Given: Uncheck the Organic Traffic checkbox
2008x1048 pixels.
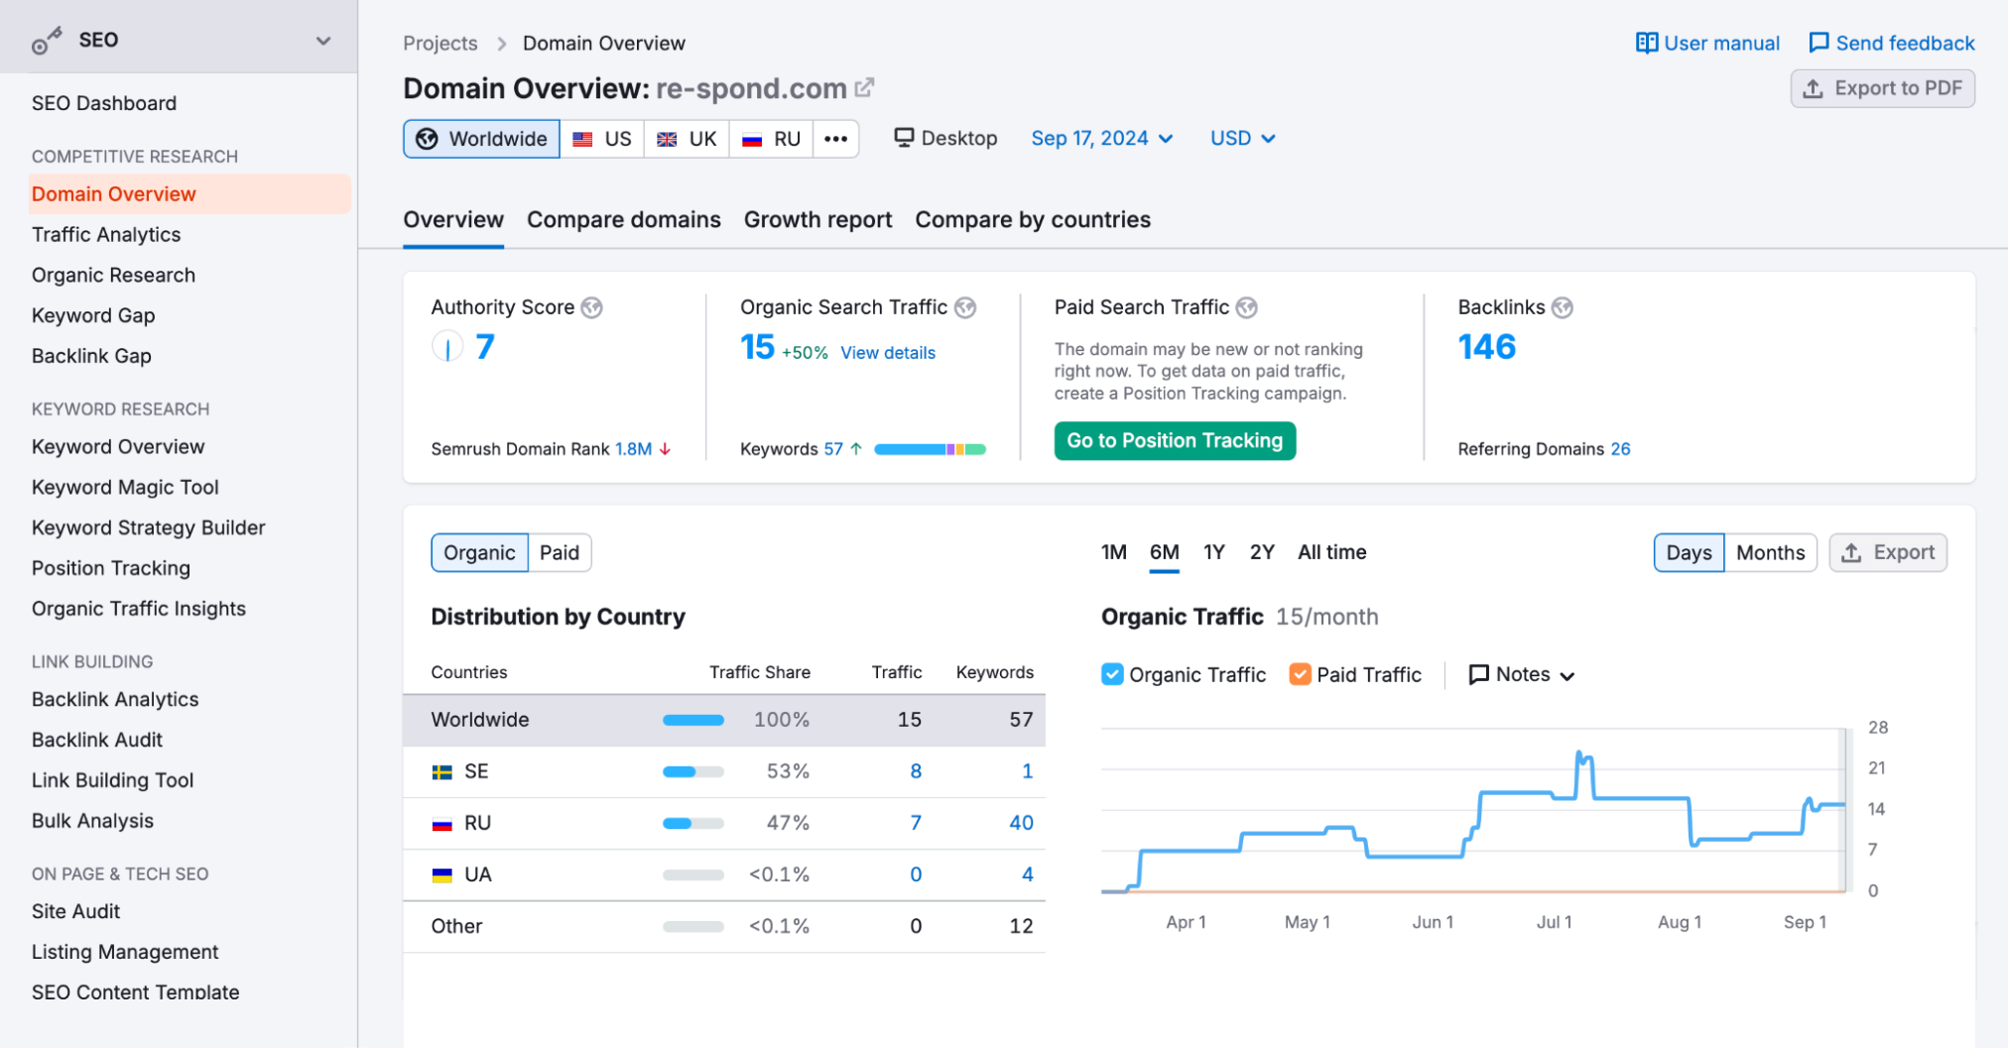Looking at the screenshot, I should (1112, 674).
